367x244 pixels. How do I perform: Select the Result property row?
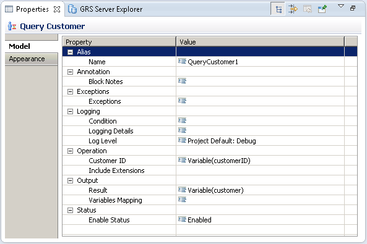point(98,190)
